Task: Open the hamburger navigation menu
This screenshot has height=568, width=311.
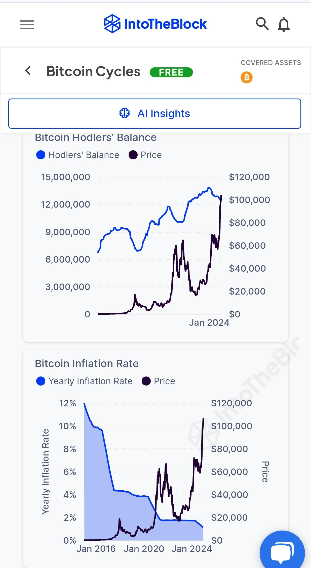Action: coord(27,24)
